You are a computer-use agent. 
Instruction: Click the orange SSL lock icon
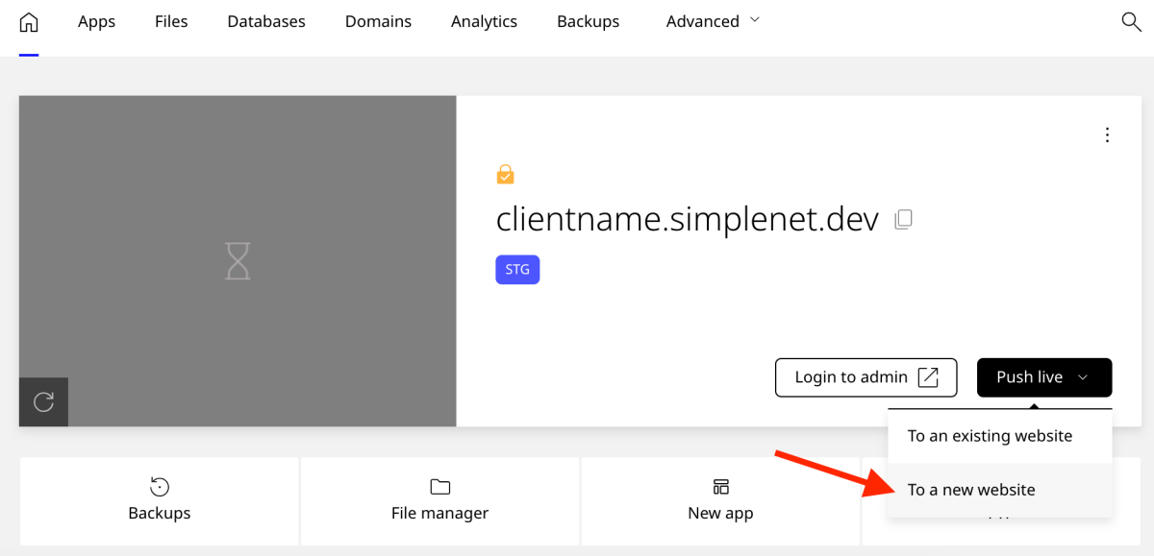coord(505,175)
